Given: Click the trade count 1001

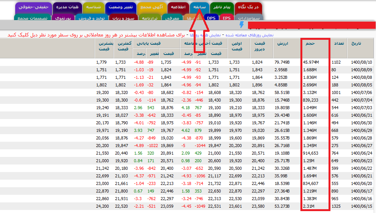Looking at the screenshot, I should click(336, 92).
